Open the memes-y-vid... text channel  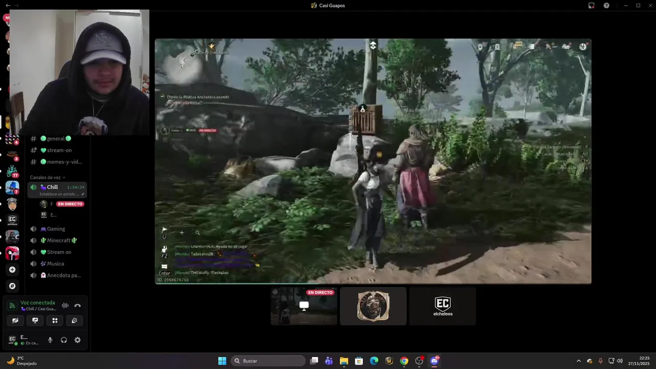(x=57, y=162)
